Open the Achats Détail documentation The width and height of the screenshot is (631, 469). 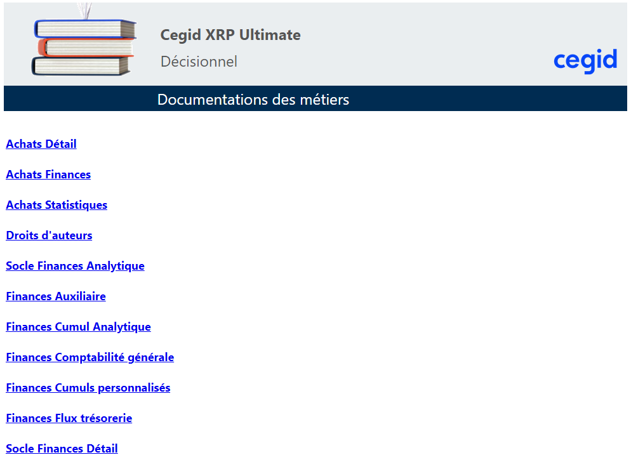(x=41, y=144)
